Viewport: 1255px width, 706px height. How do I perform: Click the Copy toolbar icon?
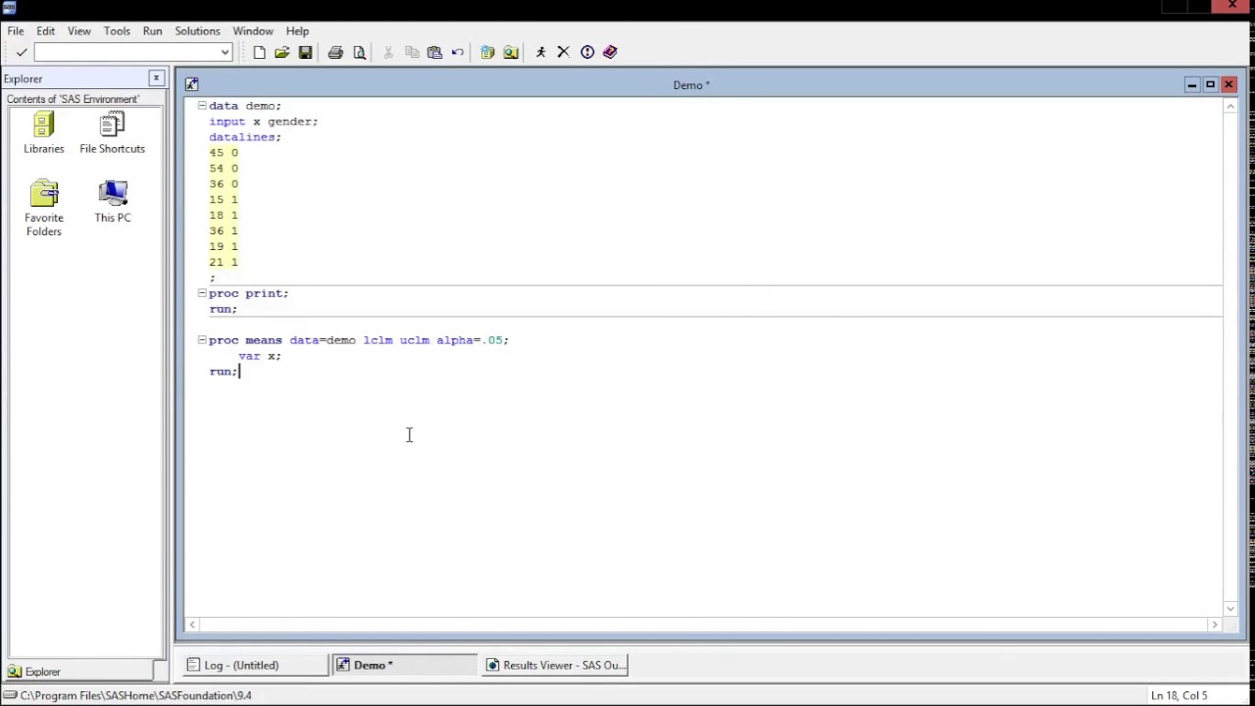click(x=412, y=52)
